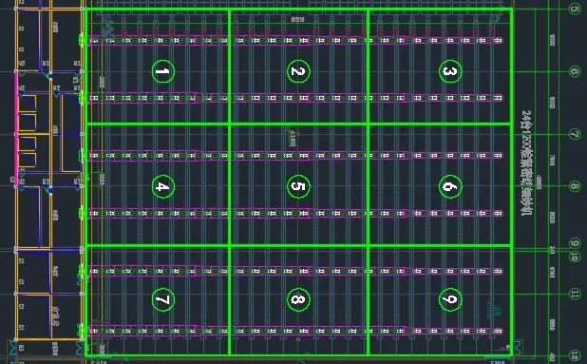The height and width of the screenshot is (364, 587).
Task: Select grid axis bubble 6 on right edge
Action: (x=575, y=71)
